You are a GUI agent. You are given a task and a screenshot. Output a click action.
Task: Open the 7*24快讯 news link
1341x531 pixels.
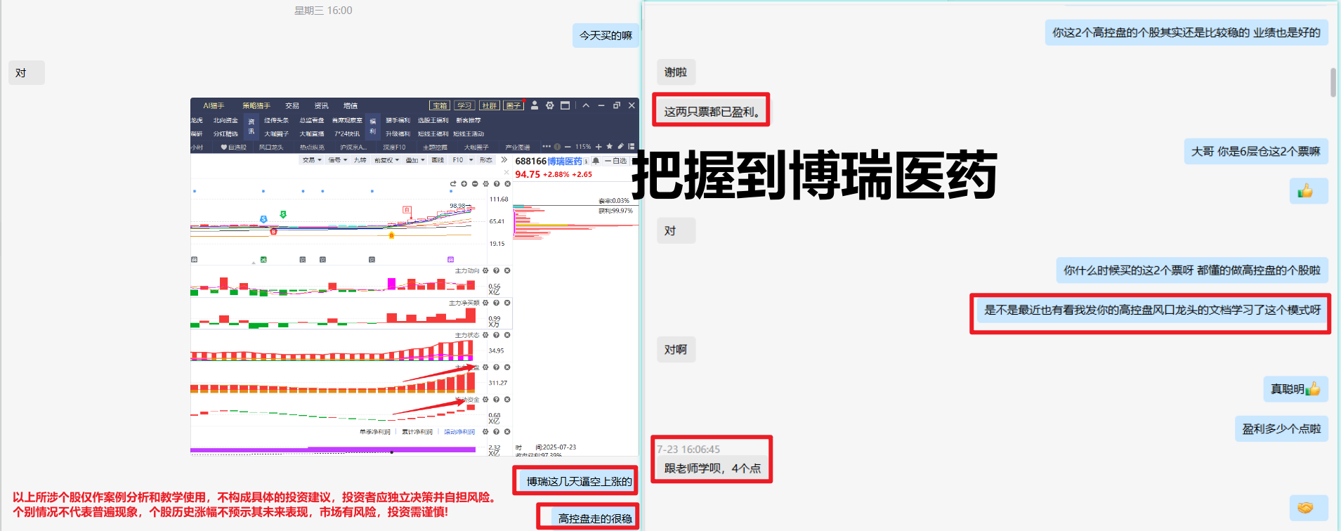(347, 133)
